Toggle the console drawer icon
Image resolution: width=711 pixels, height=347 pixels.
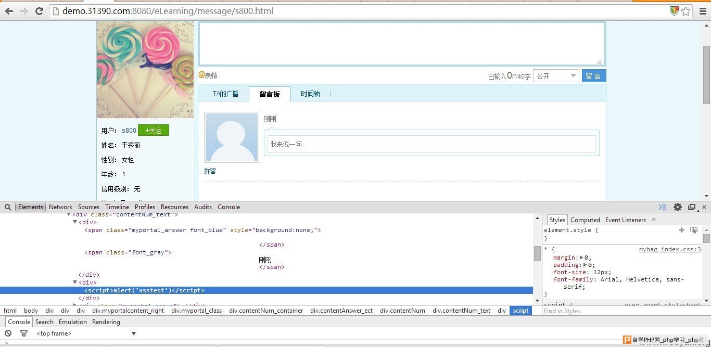(663, 207)
